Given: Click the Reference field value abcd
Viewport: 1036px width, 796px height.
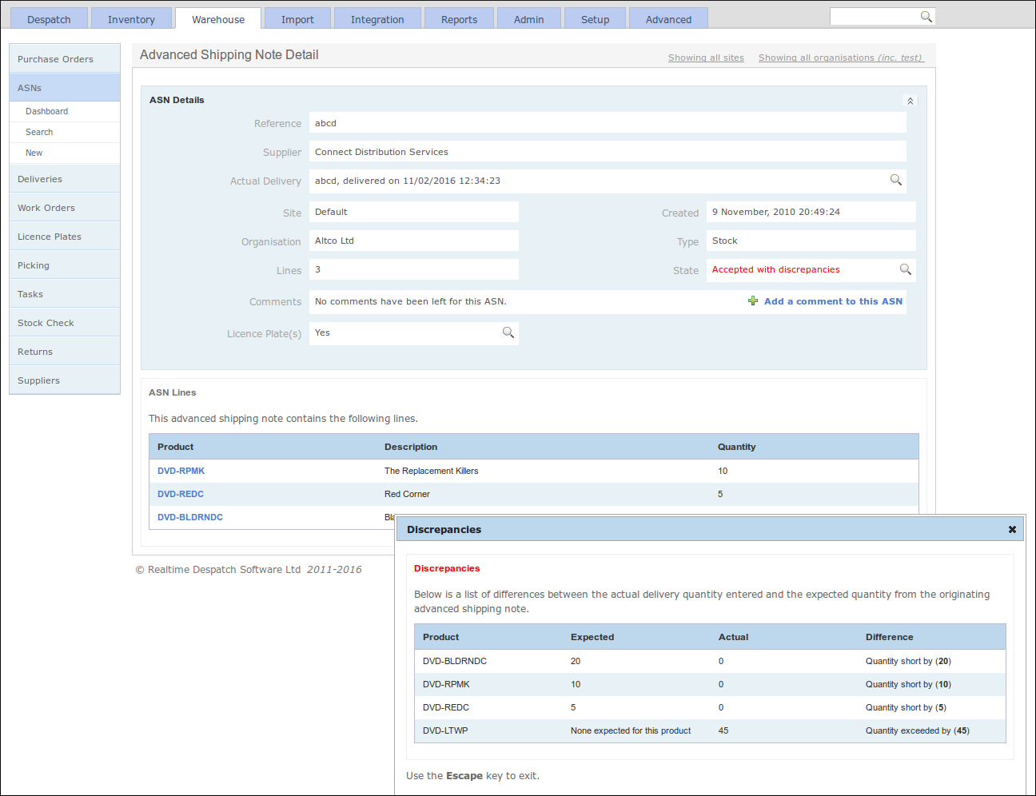Looking at the screenshot, I should click(608, 123).
